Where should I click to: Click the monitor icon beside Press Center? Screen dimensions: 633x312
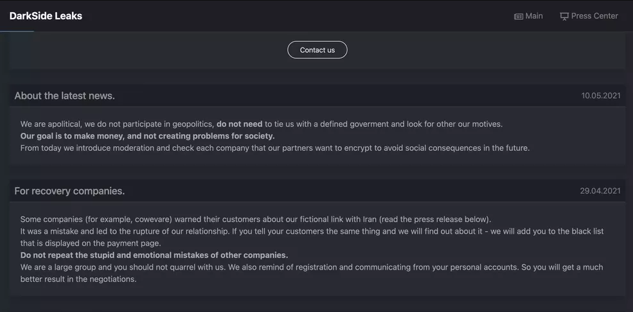[564, 17]
